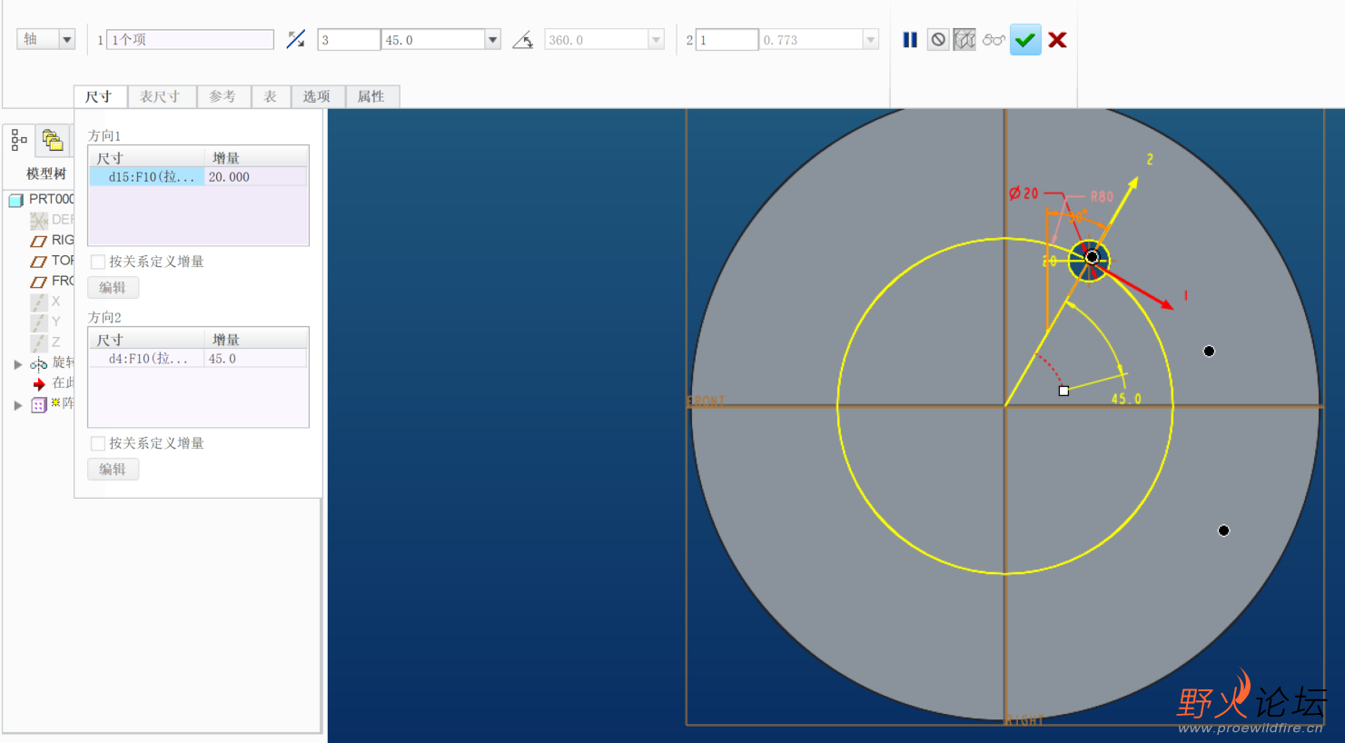Click the angular extent icon
This screenshot has width=1345, height=743.
[x=522, y=40]
